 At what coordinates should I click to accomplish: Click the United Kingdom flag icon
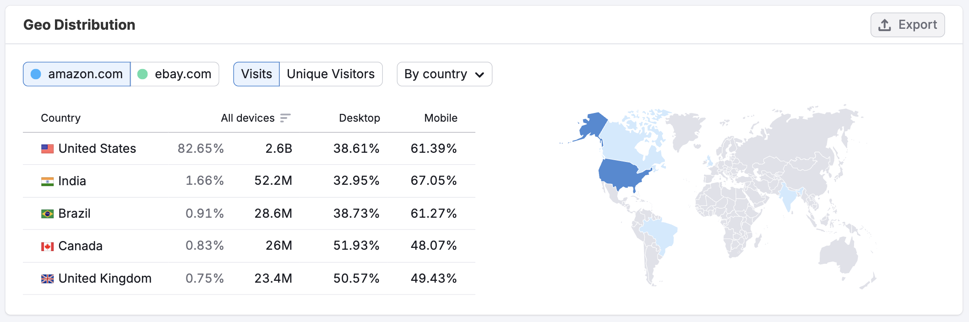pos(47,278)
